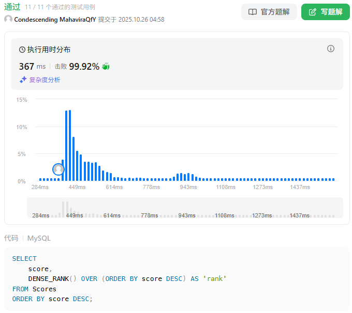
Task: Click the avatar marker on the histogram
Action: click(x=58, y=169)
